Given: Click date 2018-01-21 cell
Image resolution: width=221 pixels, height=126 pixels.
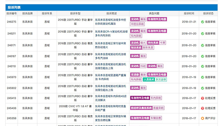Looking at the screenshot, I should coord(189,22).
